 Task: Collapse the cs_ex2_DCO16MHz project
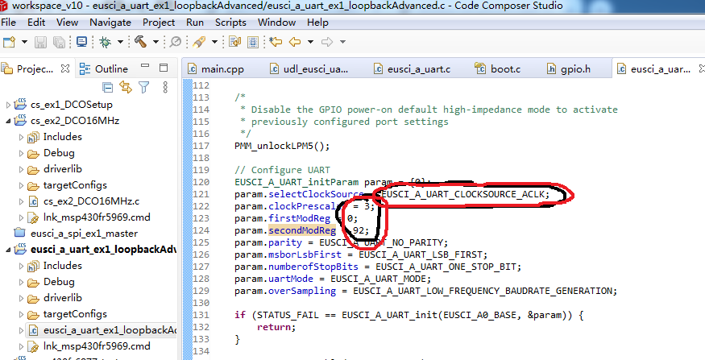(x=7, y=121)
